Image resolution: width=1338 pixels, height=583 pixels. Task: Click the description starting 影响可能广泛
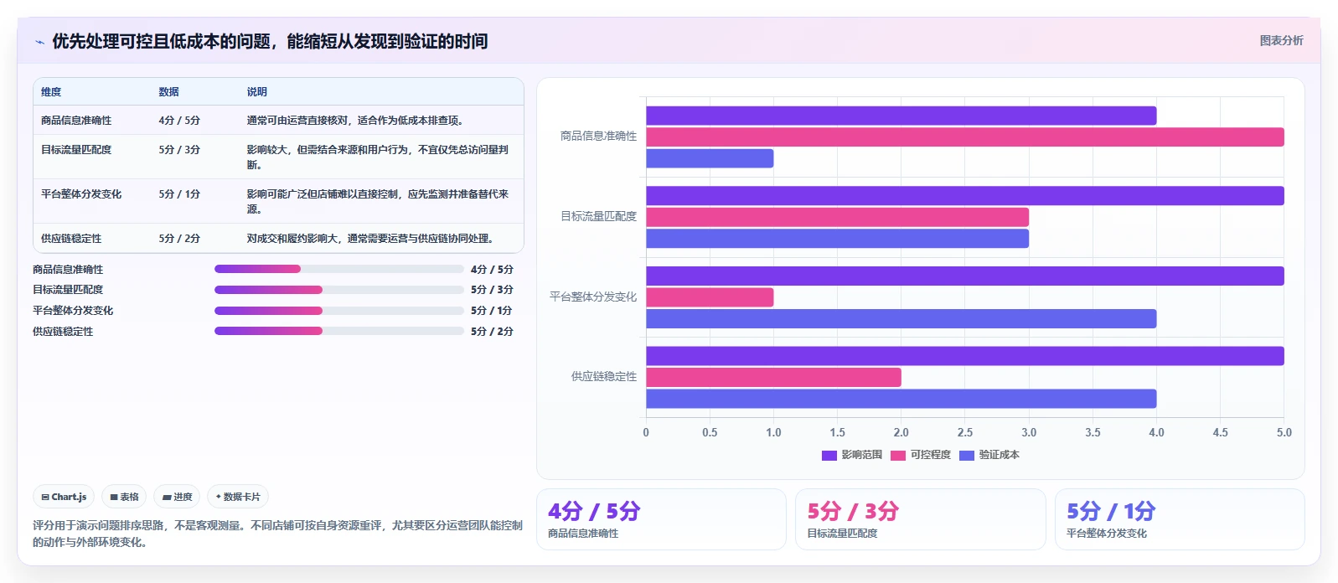click(378, 202)
